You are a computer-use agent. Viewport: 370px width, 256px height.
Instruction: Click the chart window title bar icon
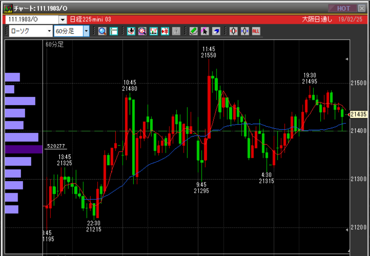coord(8,9)
